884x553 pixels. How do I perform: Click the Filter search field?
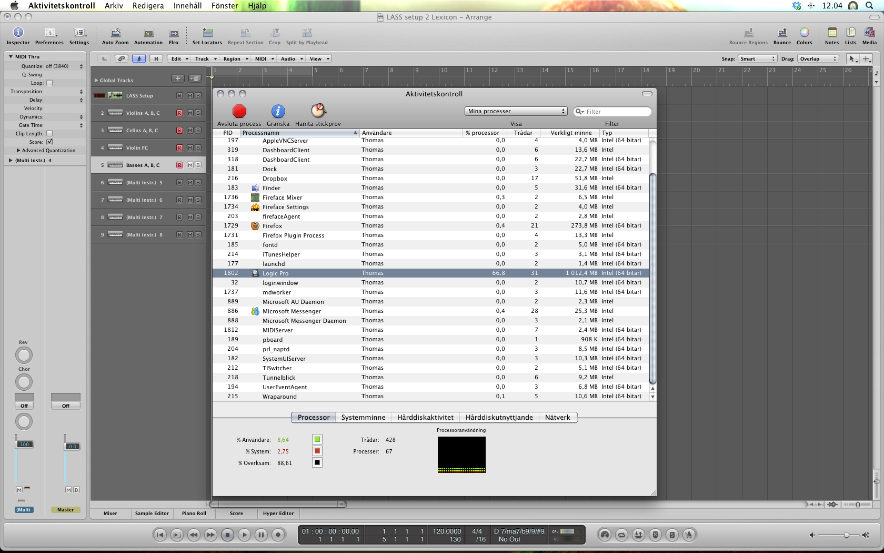[x=612, y=111]
